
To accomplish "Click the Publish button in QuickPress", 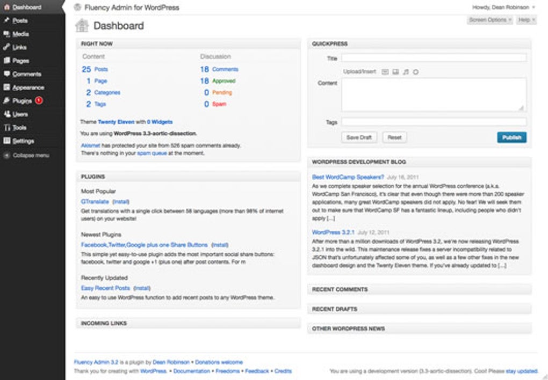I will point(511,137).
